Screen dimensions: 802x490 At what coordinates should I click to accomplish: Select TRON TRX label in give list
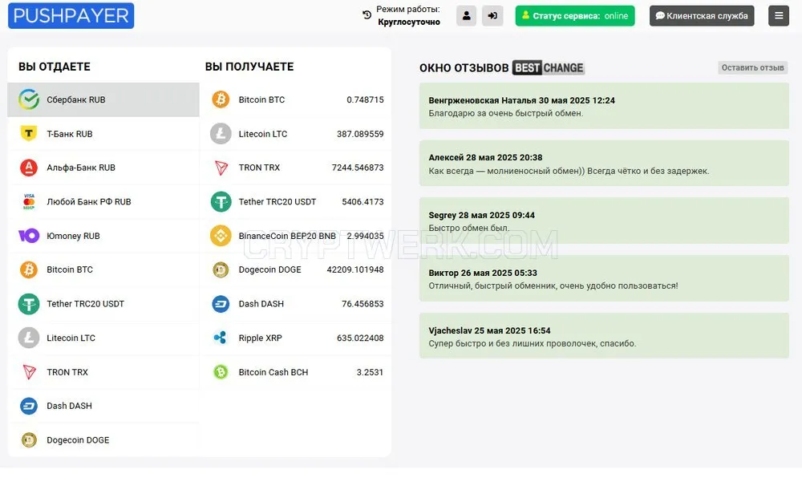pyautogui.click(x=67, y=372)
